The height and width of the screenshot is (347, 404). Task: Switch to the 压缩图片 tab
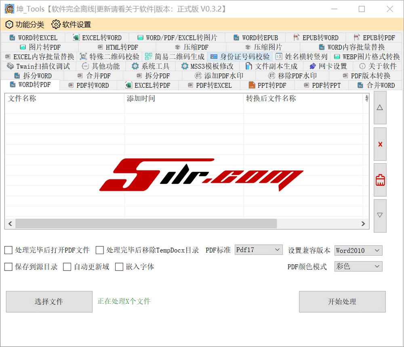tap(264, 47)
